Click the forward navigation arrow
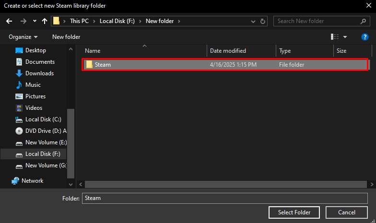376x223 pixels. [23, 21]
